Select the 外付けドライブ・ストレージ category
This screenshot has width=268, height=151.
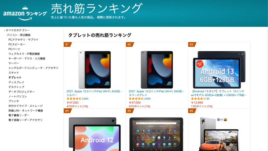click(26, 106)
